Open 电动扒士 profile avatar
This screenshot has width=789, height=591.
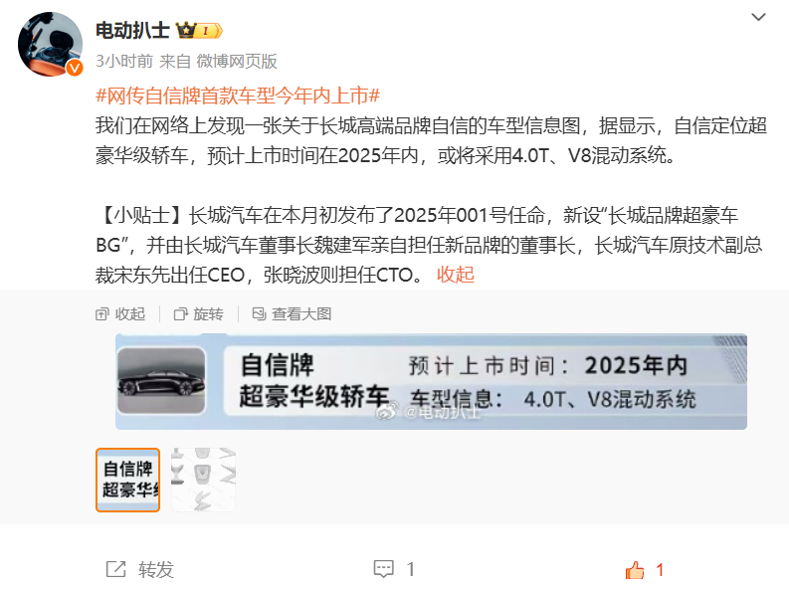[x=51, y=44]
